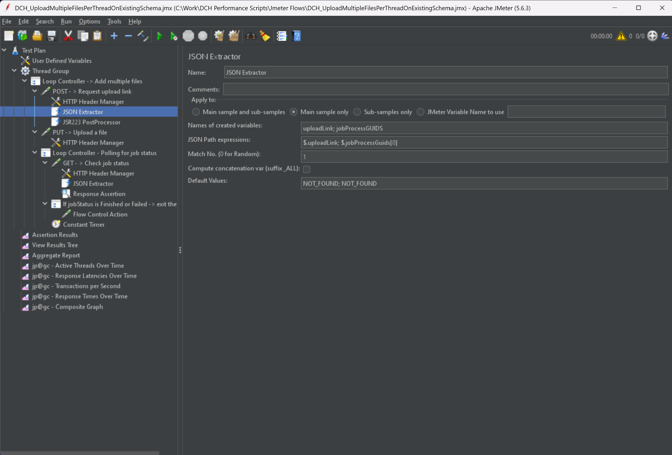Select JMeter Variable Name to use radio
Viewport: 672px width, 455px height.
coord(420,112)
